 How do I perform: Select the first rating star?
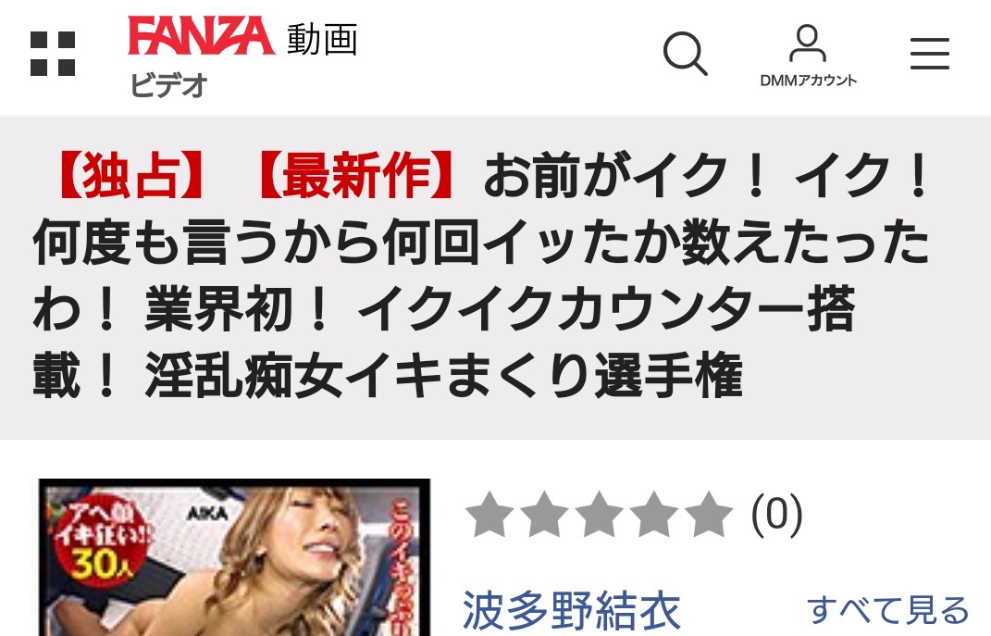click(x=489, y=515)
